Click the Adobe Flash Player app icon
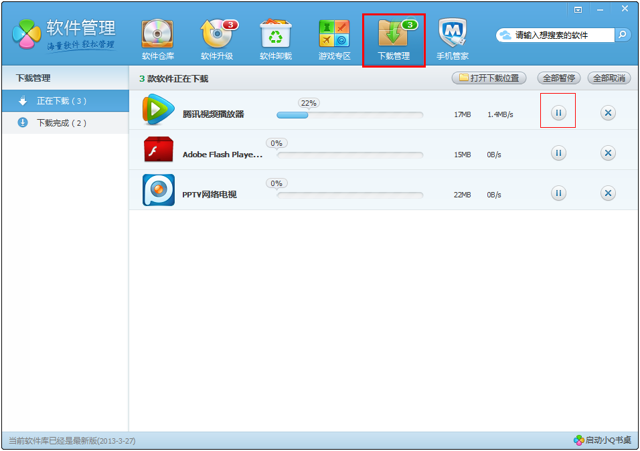Viewport: 640px width, 451px height. coord(159,151)
